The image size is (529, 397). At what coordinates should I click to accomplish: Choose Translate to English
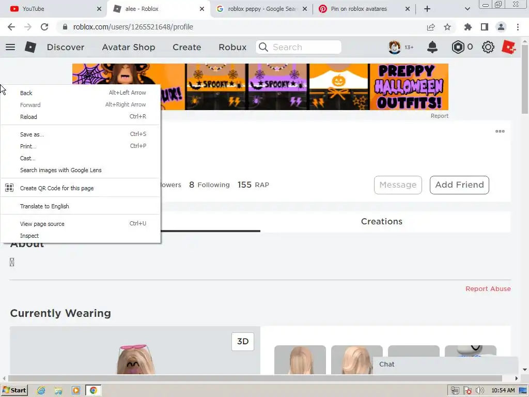pyautogui.click(x=81, y=206)
